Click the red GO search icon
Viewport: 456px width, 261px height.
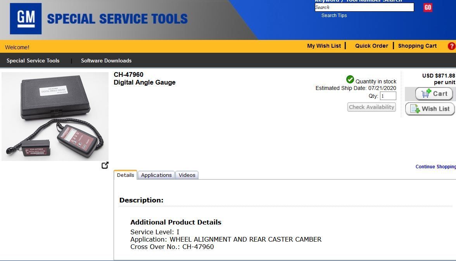pos(427,7)
